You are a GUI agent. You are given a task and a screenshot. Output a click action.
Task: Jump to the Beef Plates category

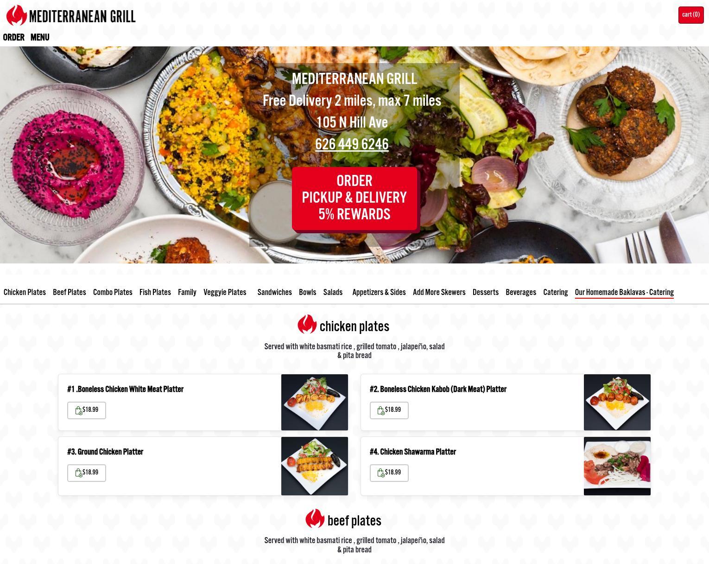click(x=70, y=293)
